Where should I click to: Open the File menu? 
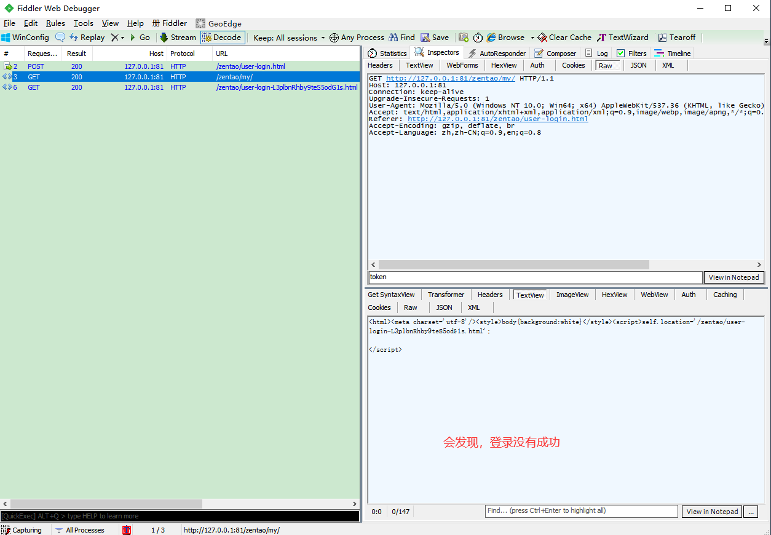coord(9,23)
